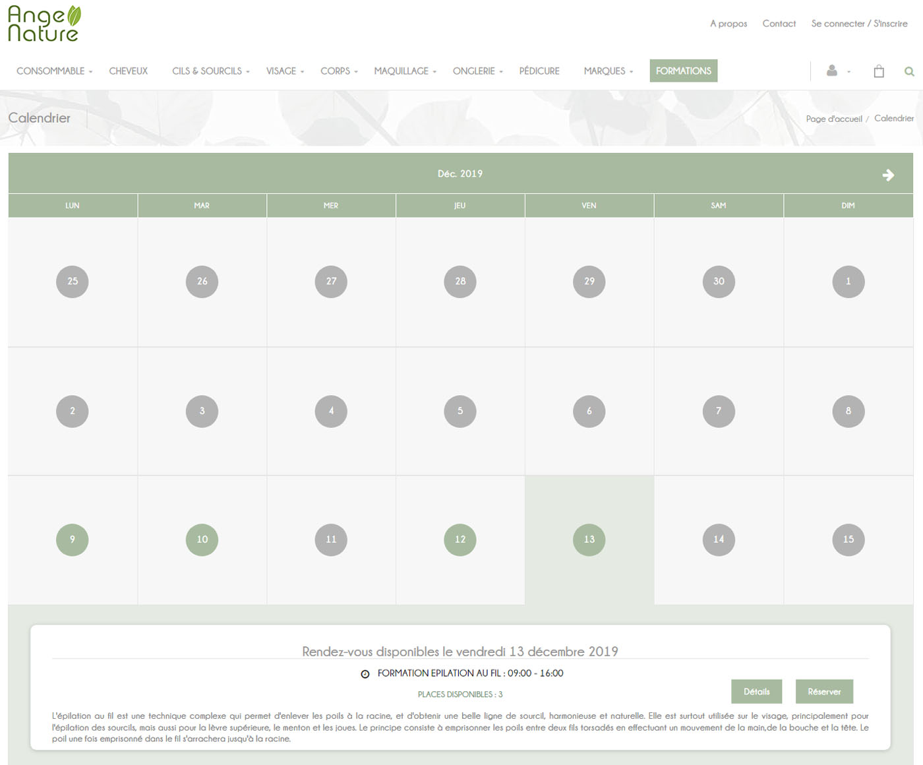The image size is (923, 765).
Task: Click the Contact link
Action: click(x=779, y=24)
